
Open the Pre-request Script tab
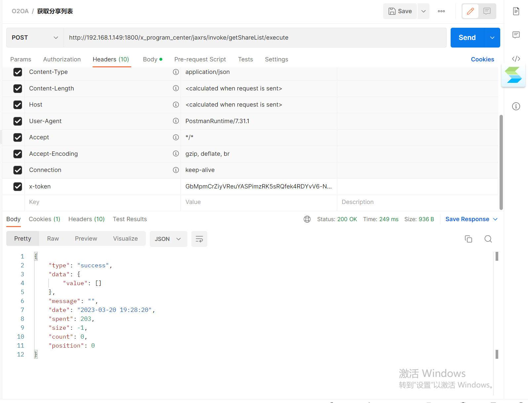(x=200, y=59)
